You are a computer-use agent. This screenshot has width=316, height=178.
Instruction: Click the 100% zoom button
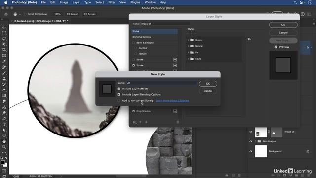[x=57, y=14]
